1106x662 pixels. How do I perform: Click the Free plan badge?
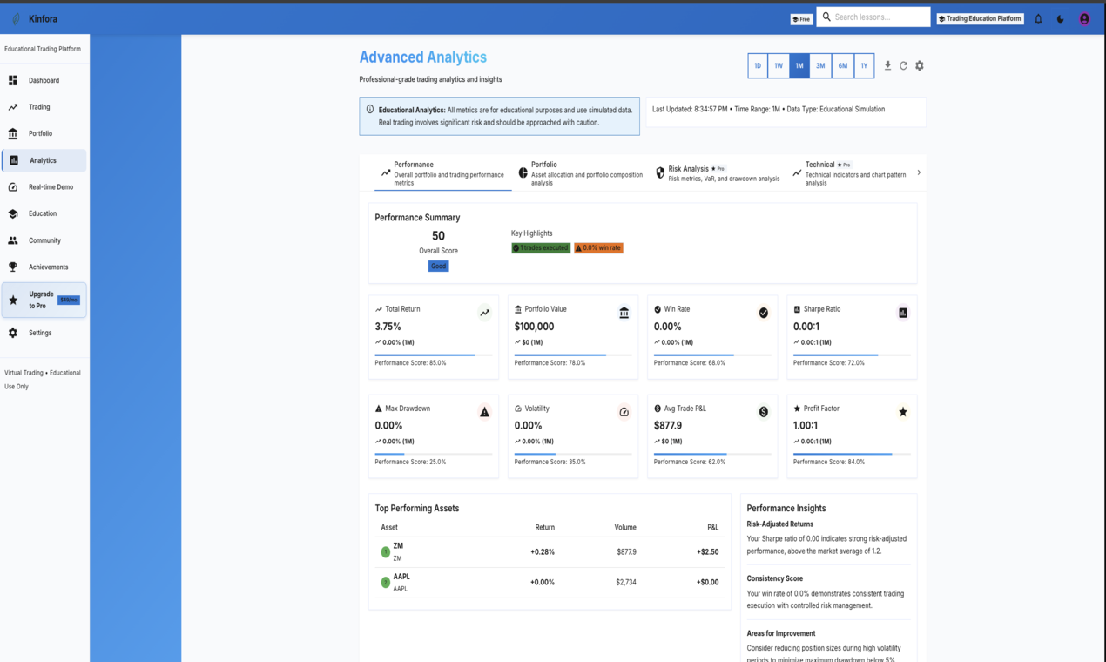pos(801,19)
